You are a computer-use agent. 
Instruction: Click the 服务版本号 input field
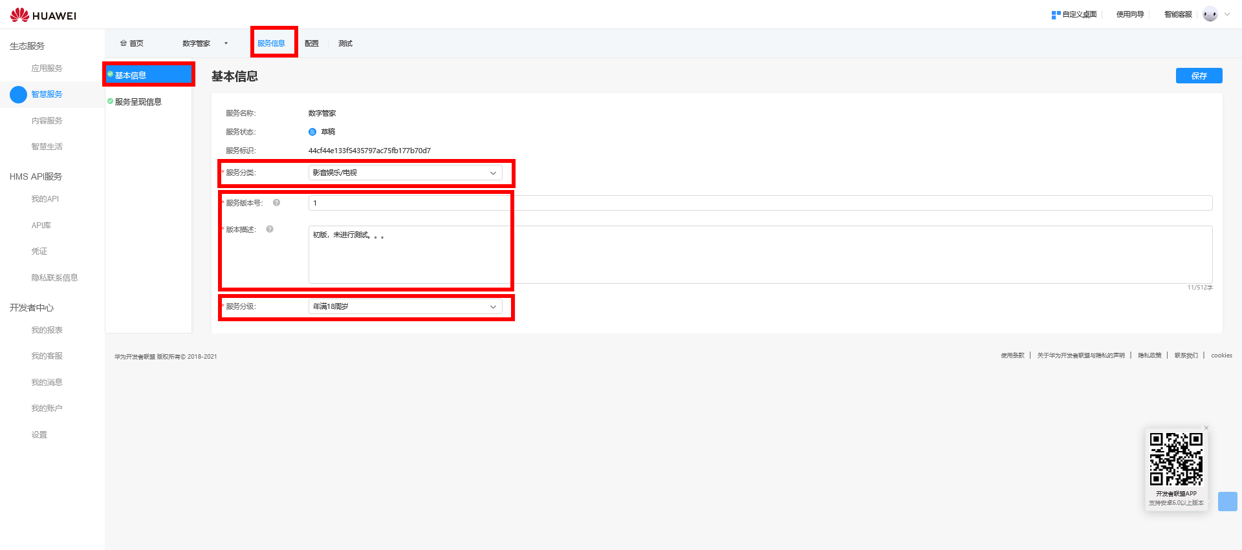click(760, 203)
